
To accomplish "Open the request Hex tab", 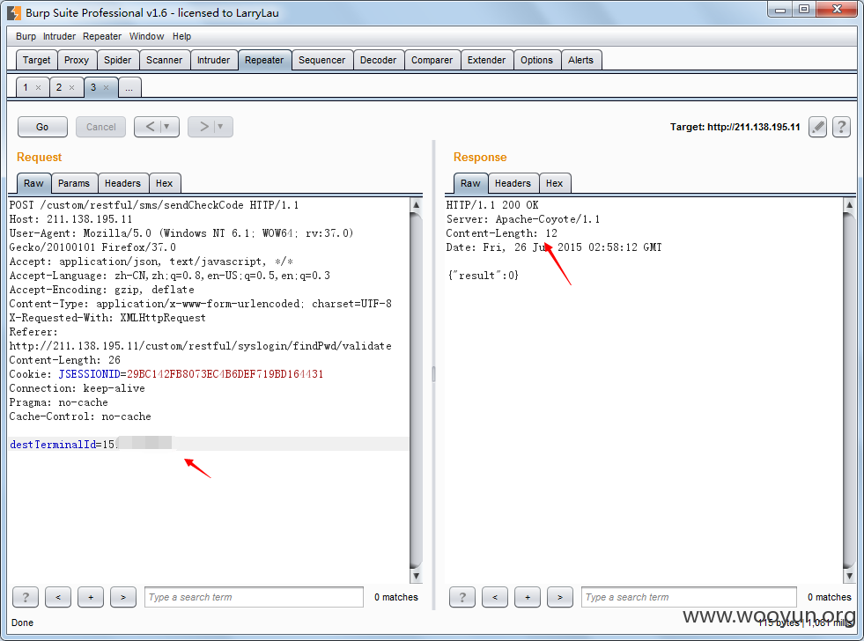I will point(164,183).
